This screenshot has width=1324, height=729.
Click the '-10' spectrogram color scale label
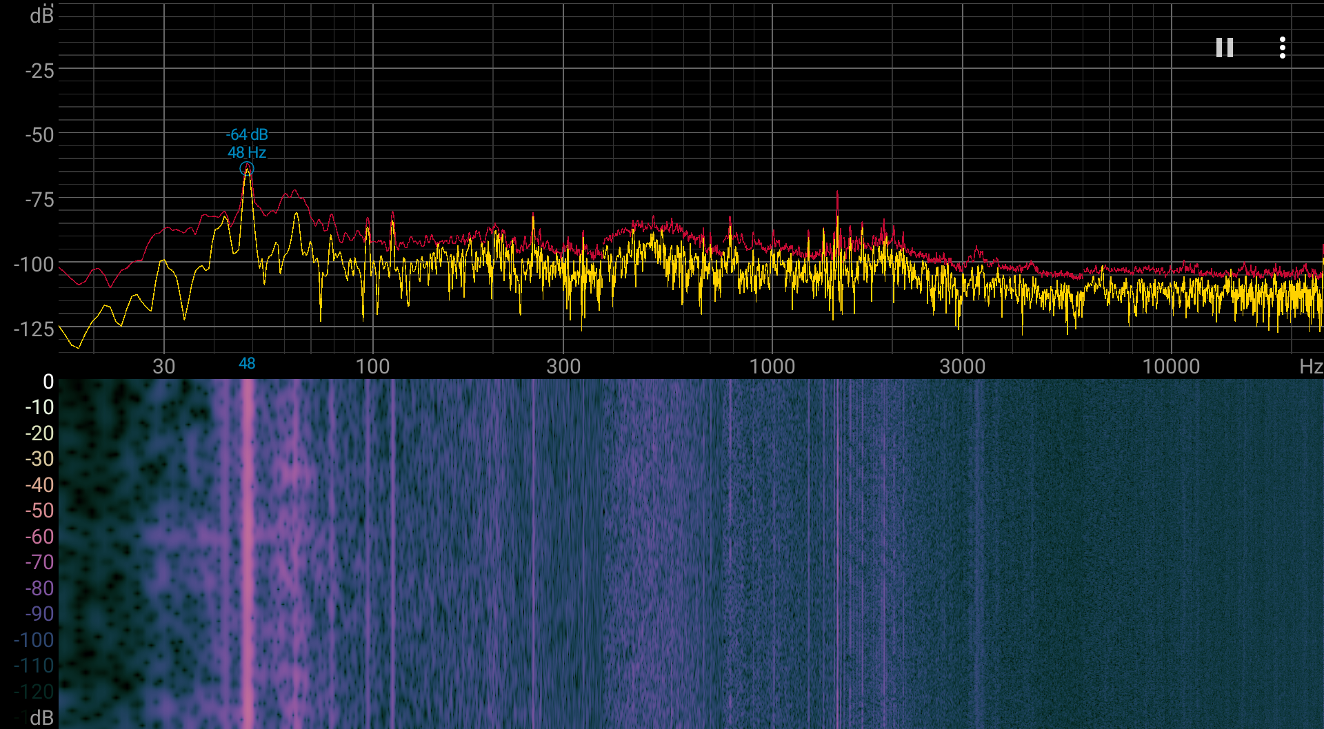pos(39,407)
